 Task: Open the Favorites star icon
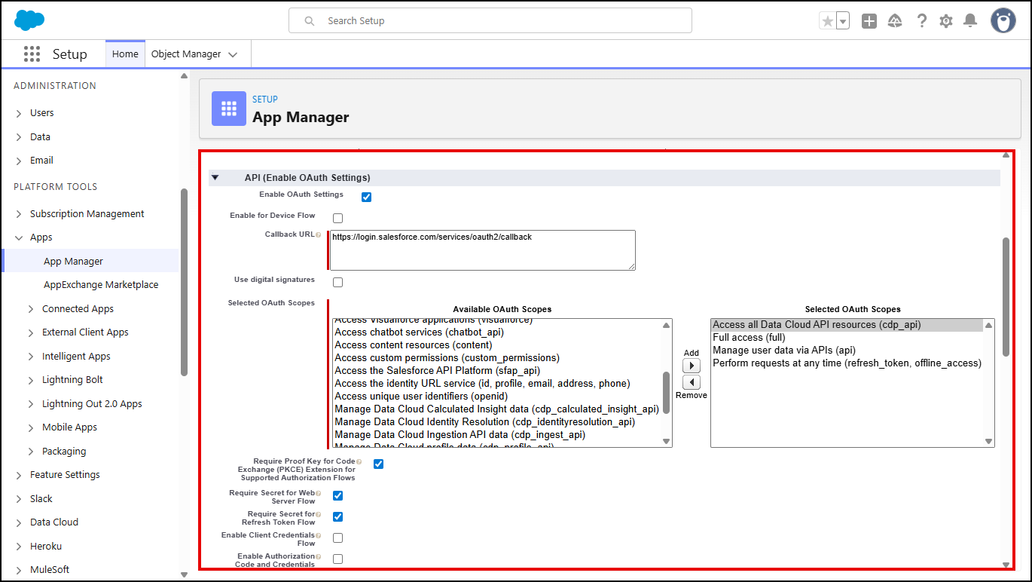pyautogui.click(x=828, y=21)
